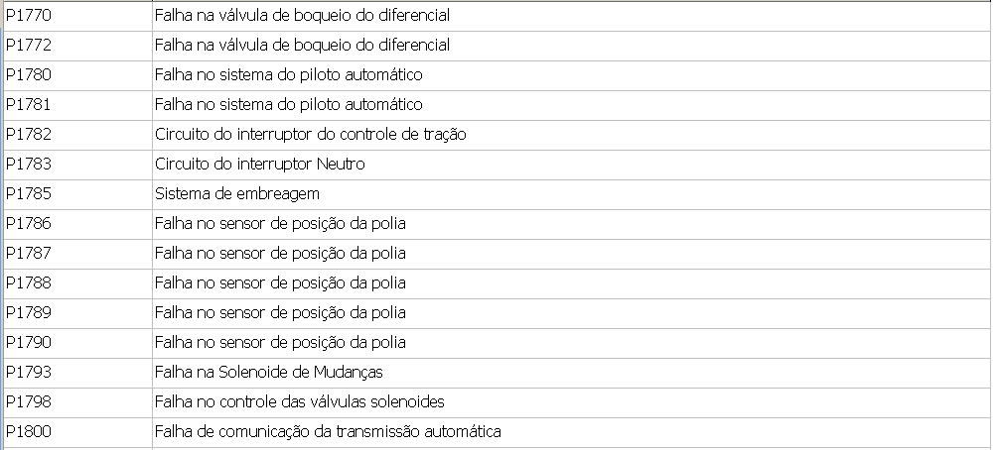Click the 'Sistema de embreagem' description cell
The height and width of the screenshot is (450, 995).
(236, 194)
